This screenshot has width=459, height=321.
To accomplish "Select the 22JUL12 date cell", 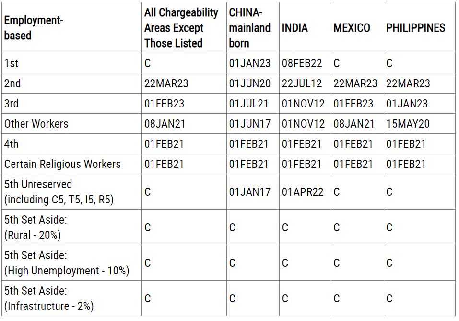I will 302,83.
